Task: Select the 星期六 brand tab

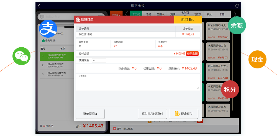Action: tap(160, 14)
